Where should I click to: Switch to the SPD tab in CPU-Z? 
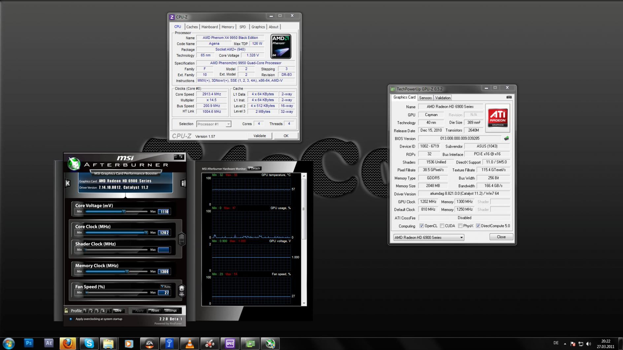click(243, 27)
